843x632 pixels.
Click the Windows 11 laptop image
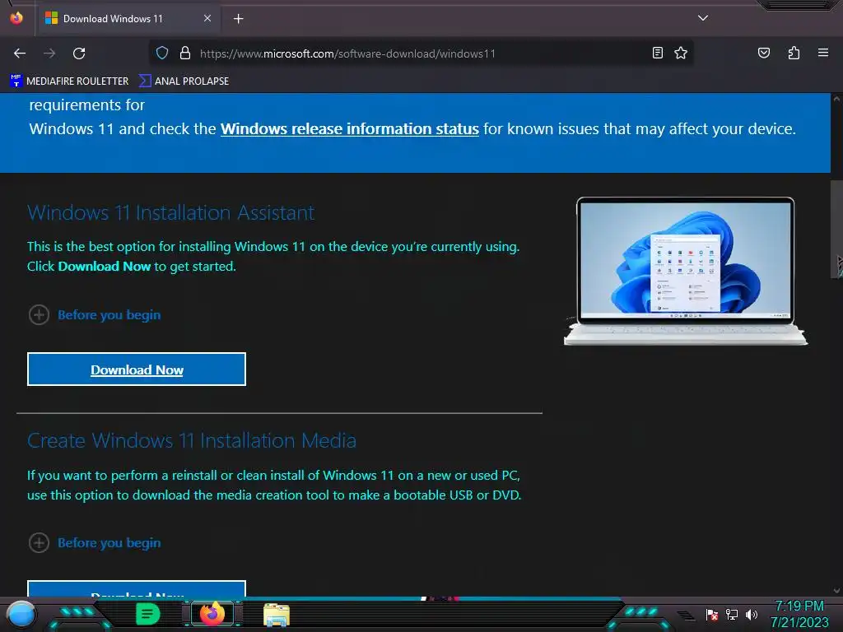click(686, 271)
